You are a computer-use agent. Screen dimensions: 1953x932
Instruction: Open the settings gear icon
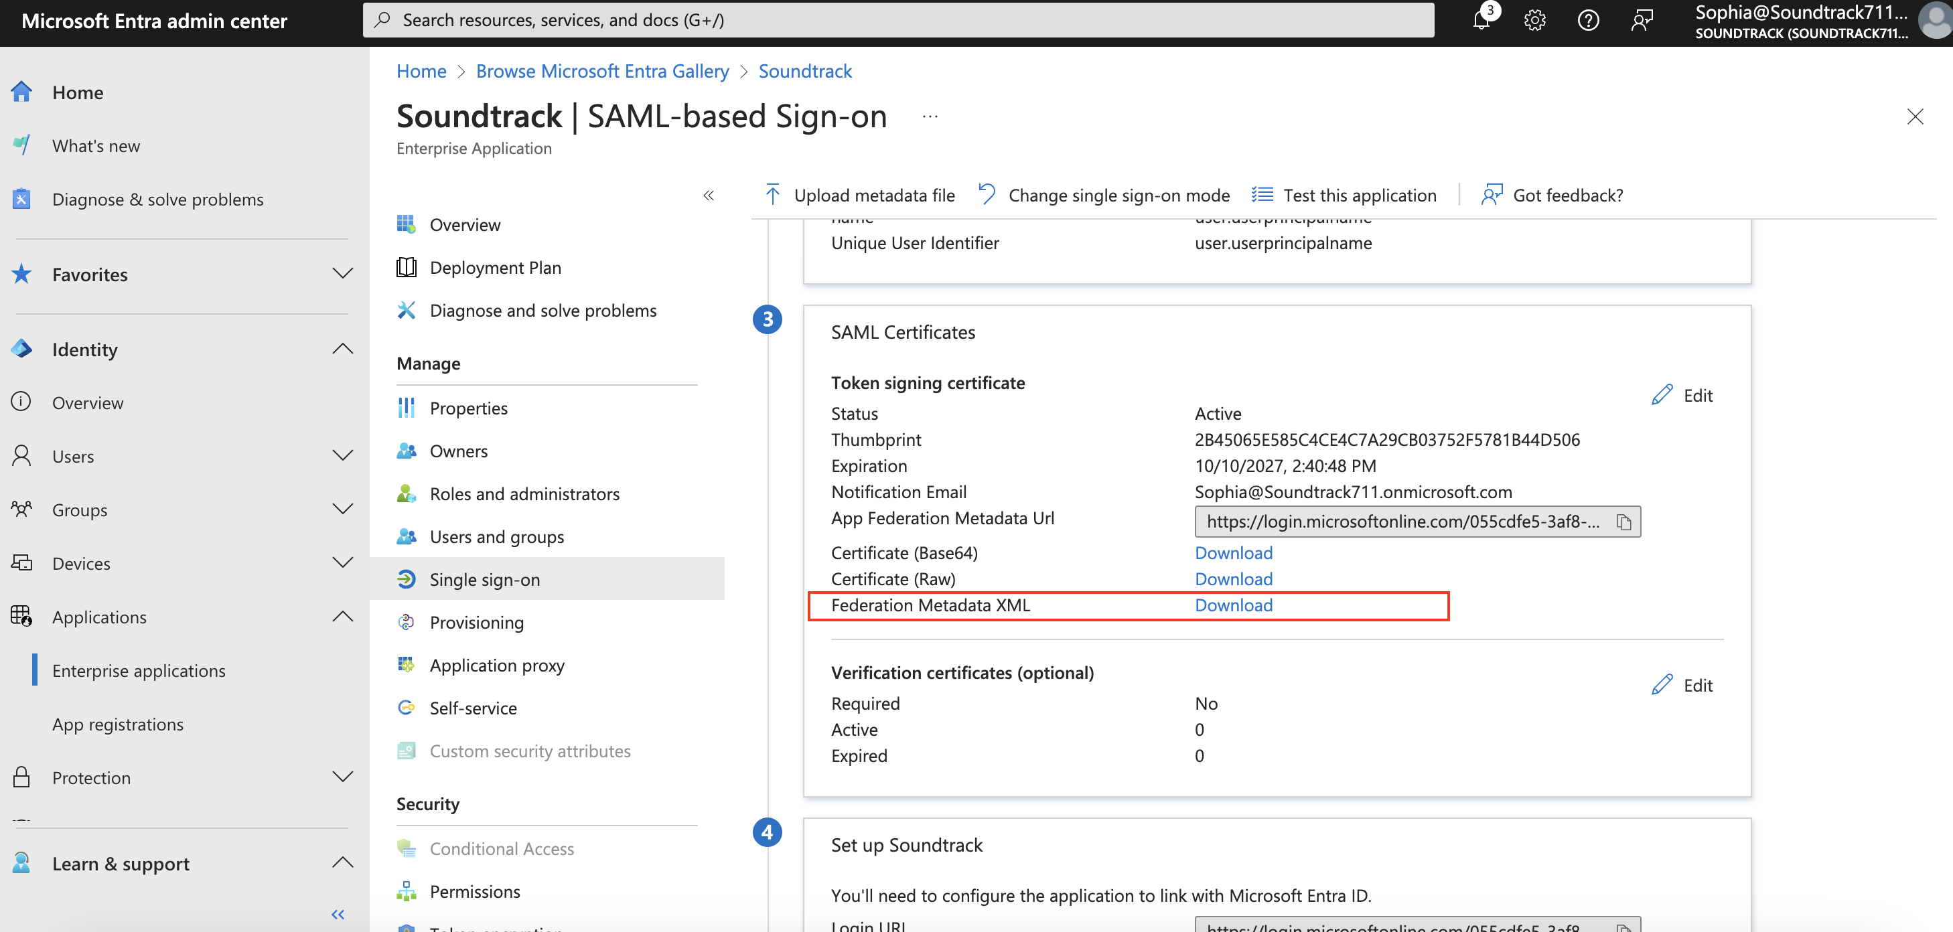[x=1534, y=21]
